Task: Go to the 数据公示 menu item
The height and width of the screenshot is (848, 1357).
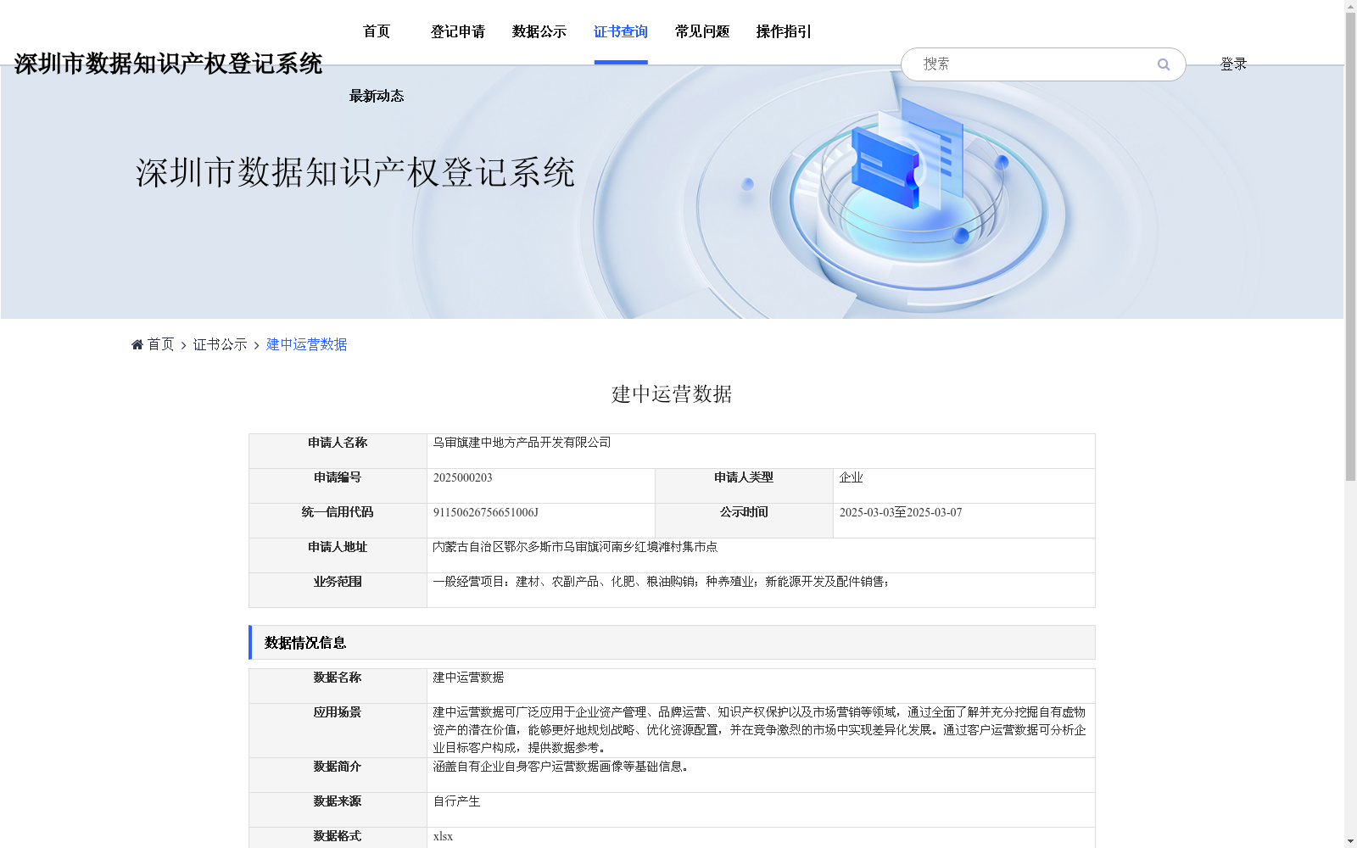Action: pos(539,31)
